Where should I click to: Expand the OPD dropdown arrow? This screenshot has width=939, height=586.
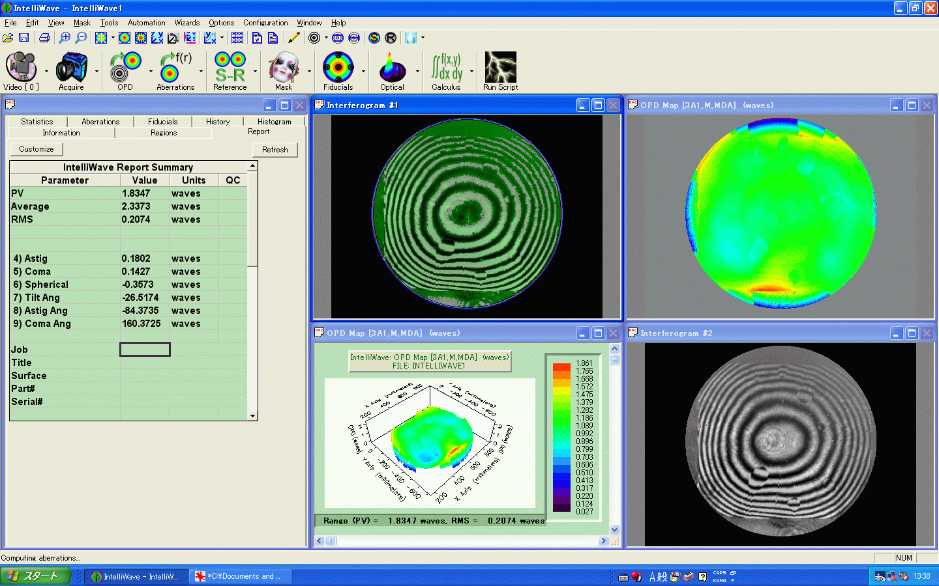click(x=150, y=71)
